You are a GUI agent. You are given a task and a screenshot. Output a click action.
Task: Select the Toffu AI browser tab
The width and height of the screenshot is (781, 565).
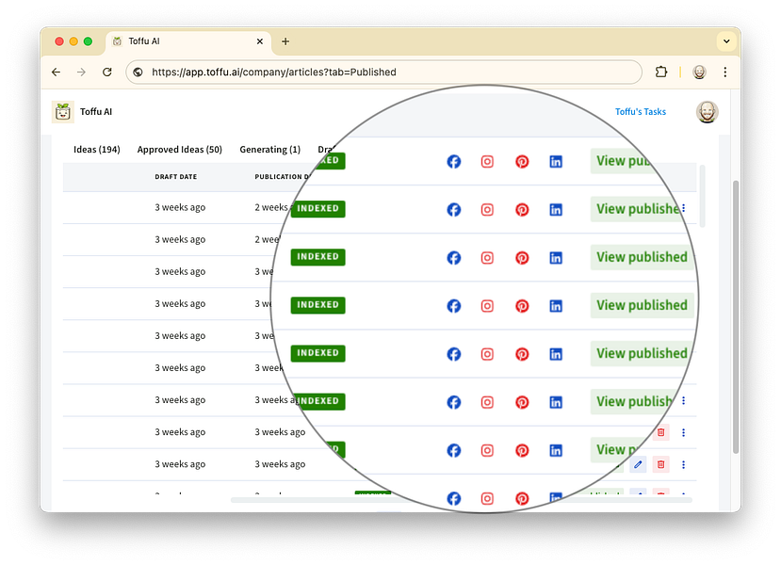[x=188, y=41]
